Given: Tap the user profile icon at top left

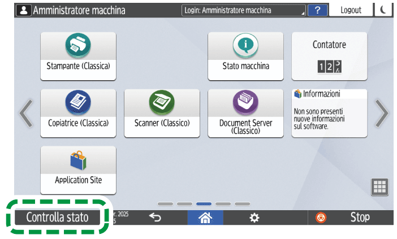Looking at the screenshot, I should (x=24, y=10).
